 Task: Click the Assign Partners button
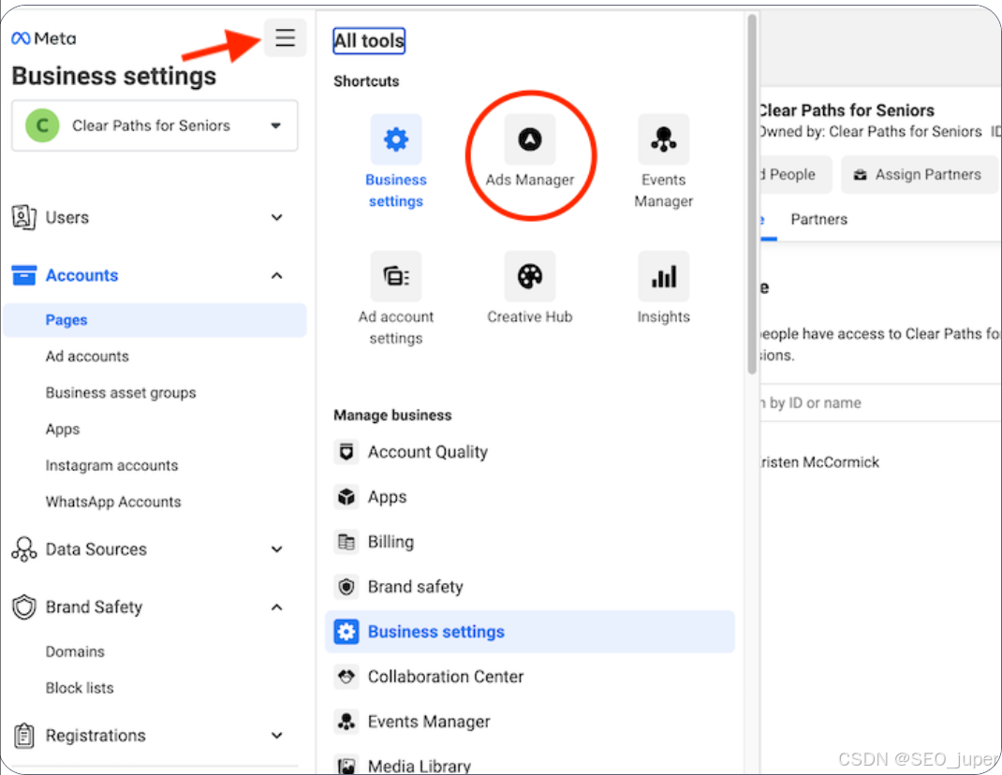click(x=918, y=175)
